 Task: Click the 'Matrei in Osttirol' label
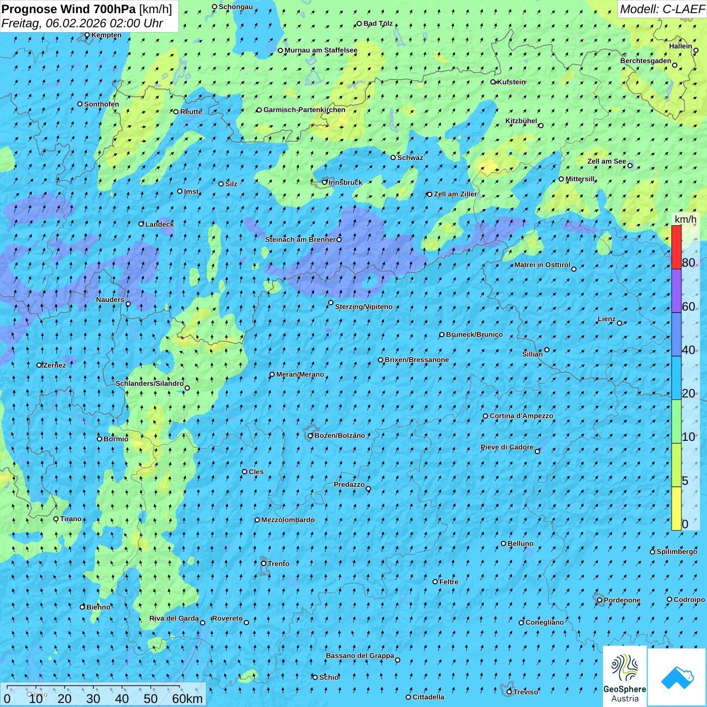coord(542,265)
